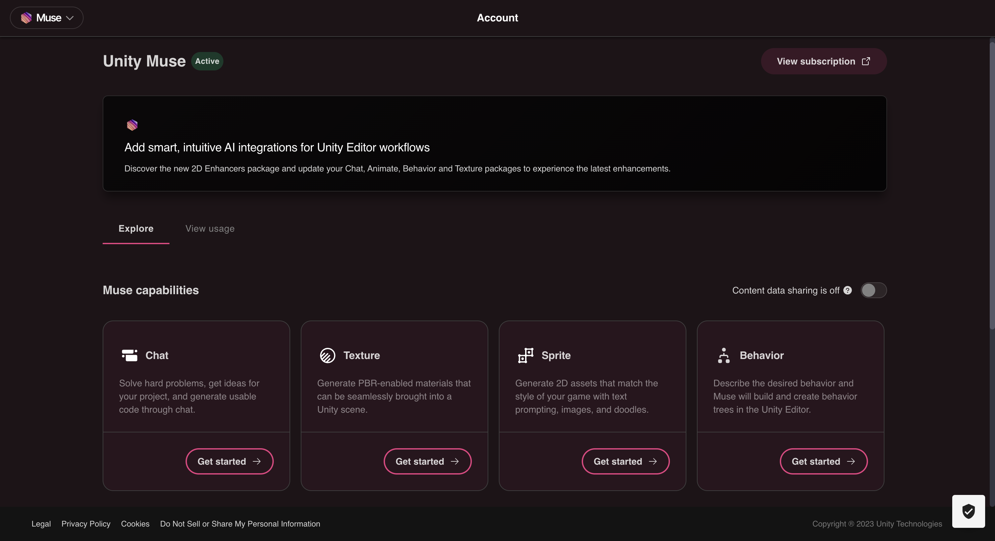Collapse the announcement banner
Viewport: 995px width, 541px height.
click(495, 143)
